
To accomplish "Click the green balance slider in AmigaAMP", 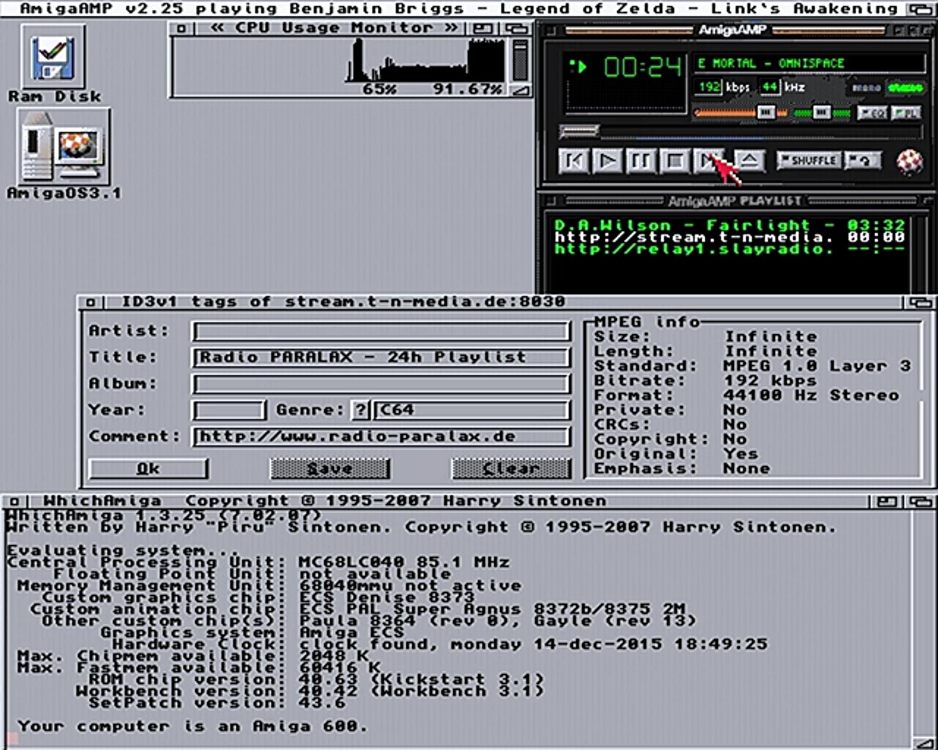I will point(822,113).
